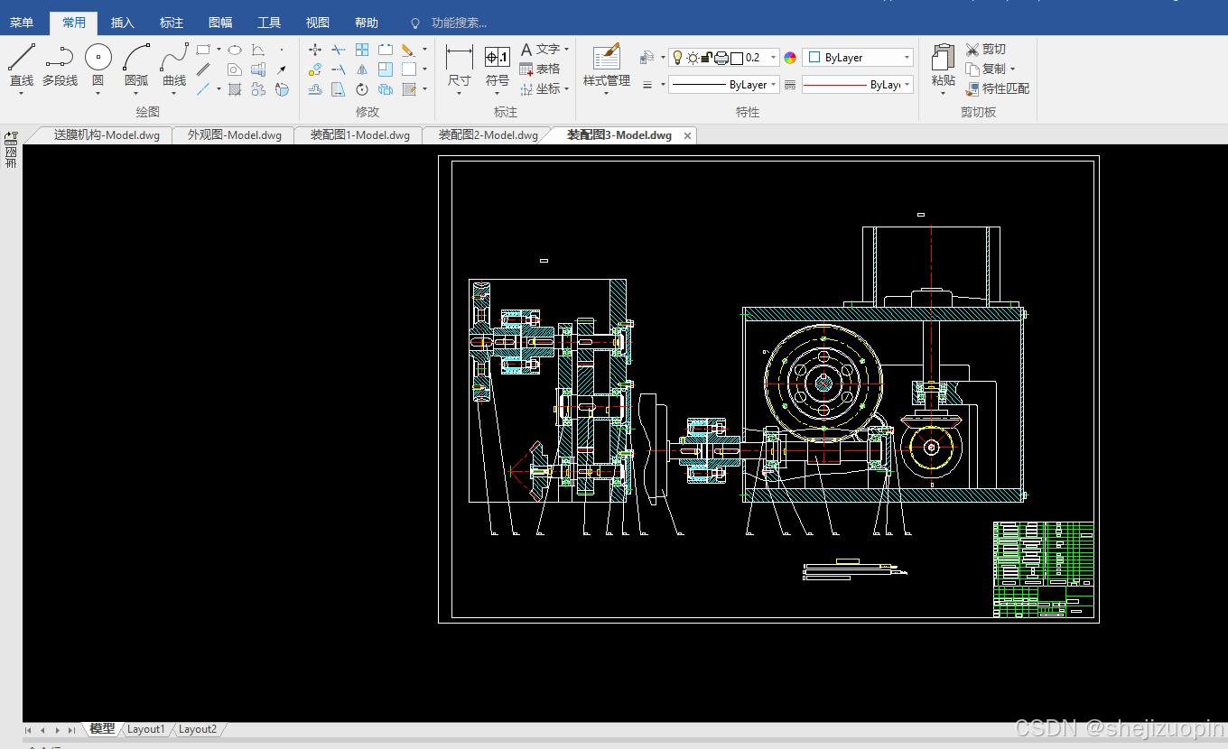This screenshot has width=1228, height=749.
Task: Pick the 圆弧 arc tool
Action: tap(136, 65)
